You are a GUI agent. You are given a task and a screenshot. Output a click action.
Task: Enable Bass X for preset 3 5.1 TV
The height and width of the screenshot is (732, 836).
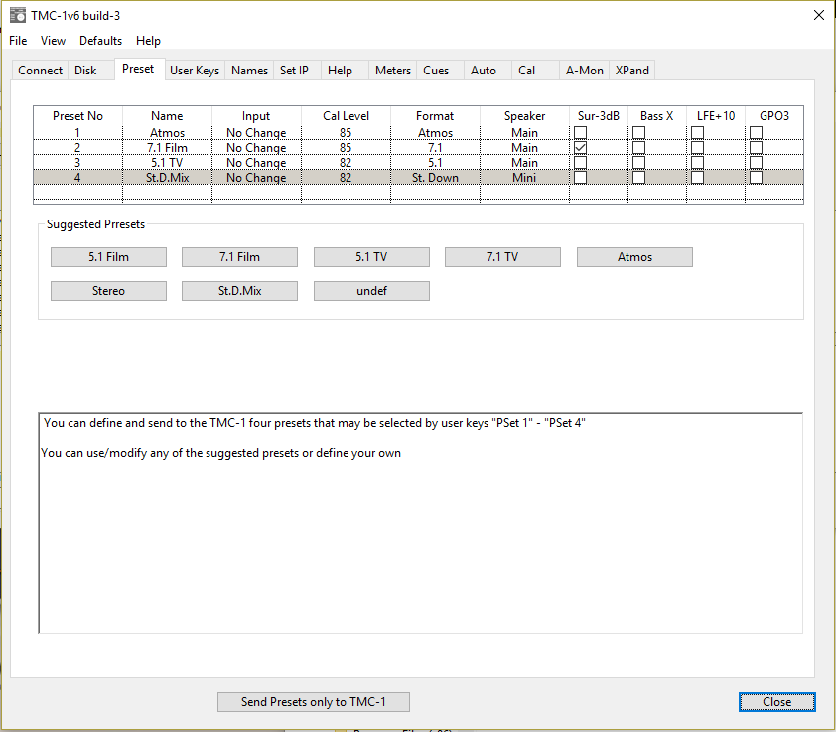638,162
